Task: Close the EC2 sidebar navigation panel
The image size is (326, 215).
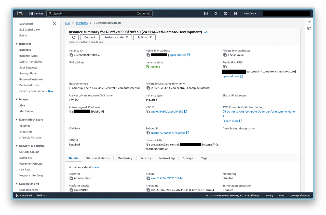Action: pos(55,24)
